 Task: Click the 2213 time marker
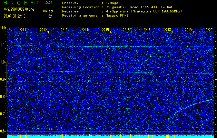[64, 30]
